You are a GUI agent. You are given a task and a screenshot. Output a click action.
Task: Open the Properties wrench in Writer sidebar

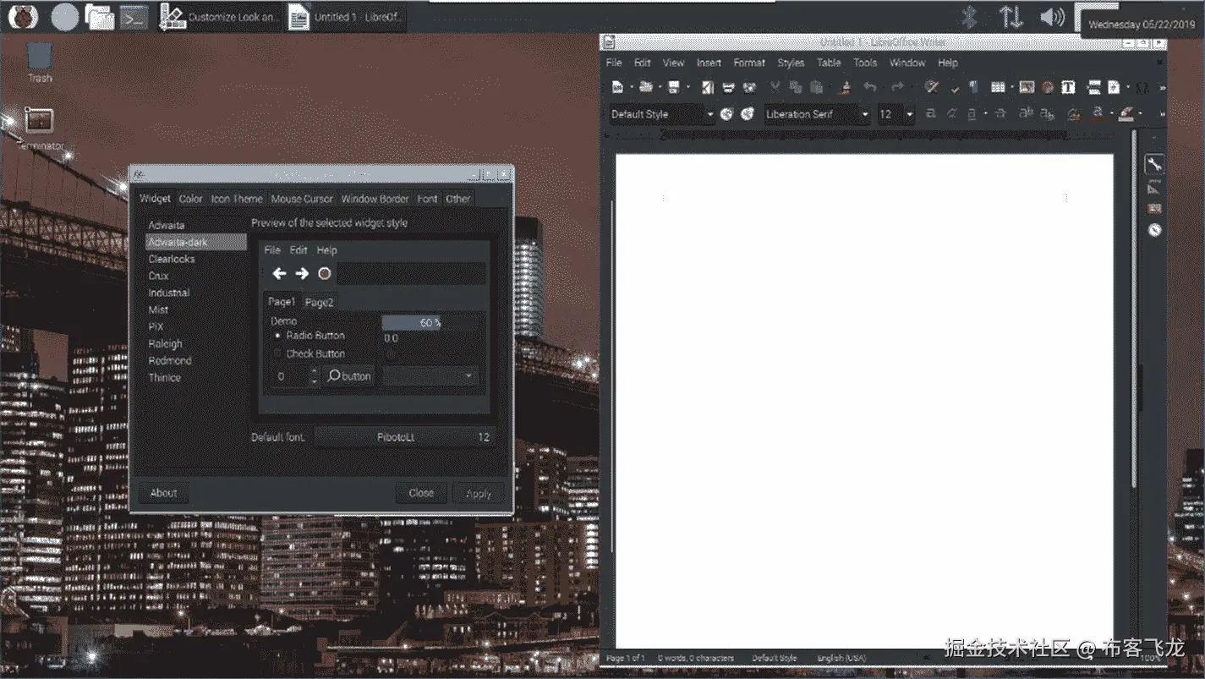point(1154,164)
